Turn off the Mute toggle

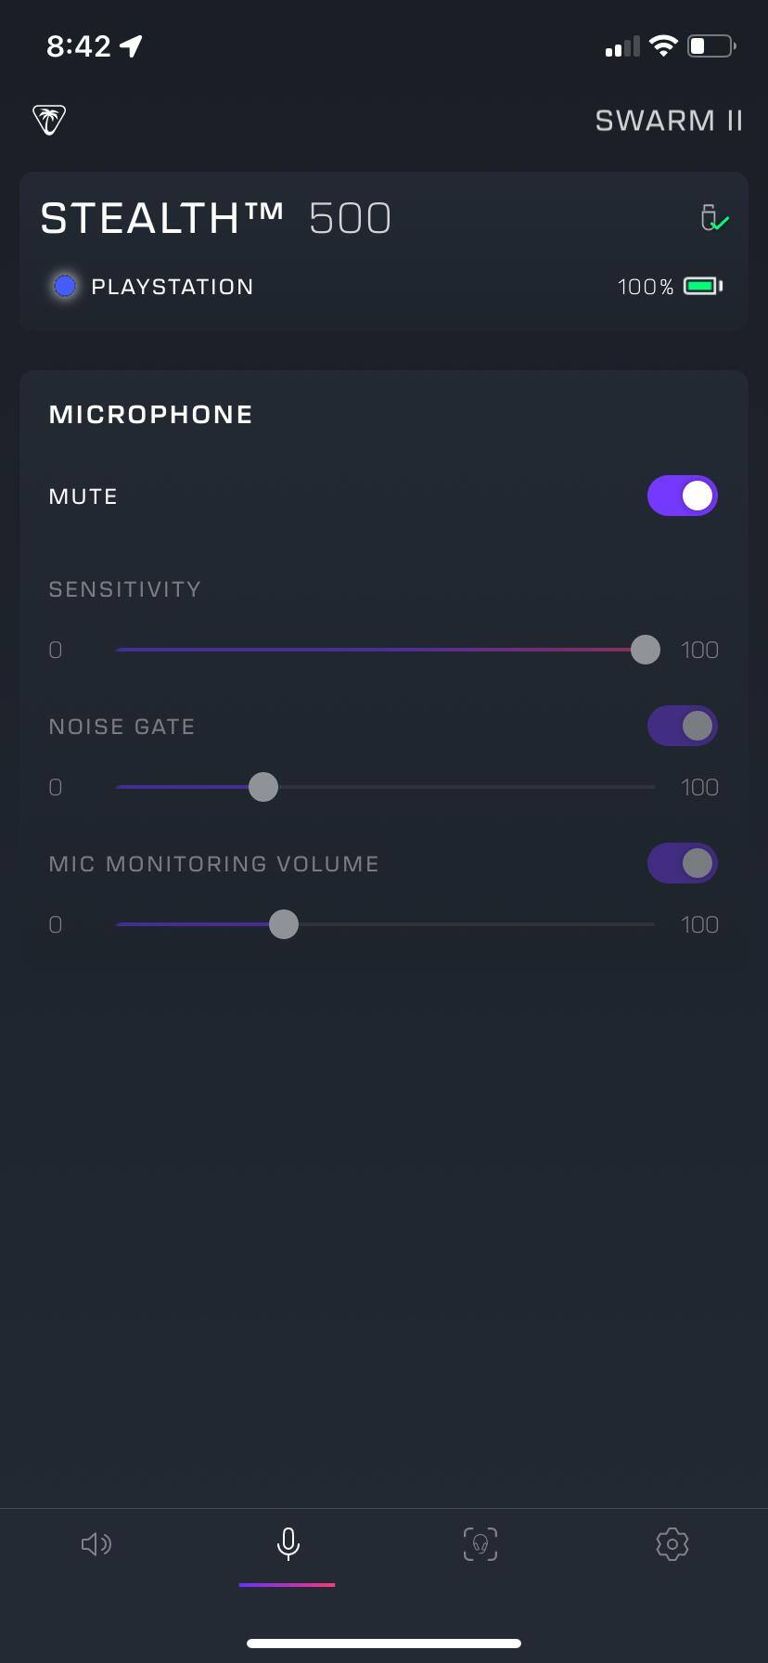(683, 496)
